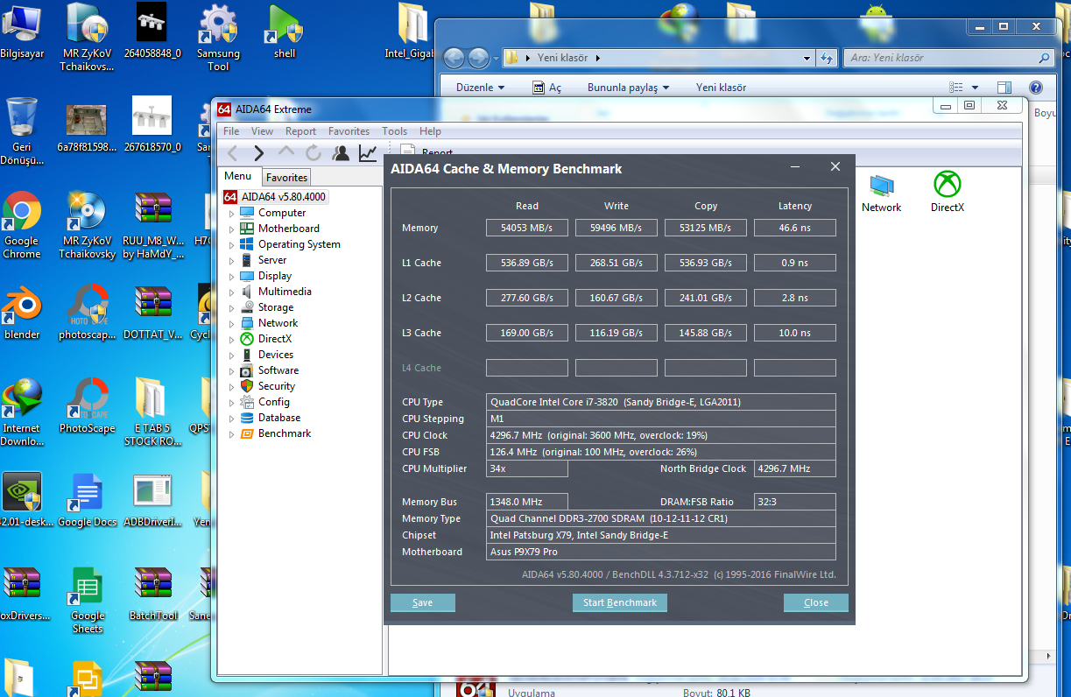Image resolution: width=1071 pixels, height=697 pixels.
Task: Open the Düzenle dropdown in Explorer
Action: pyautogui.click(x=481, y=88)
